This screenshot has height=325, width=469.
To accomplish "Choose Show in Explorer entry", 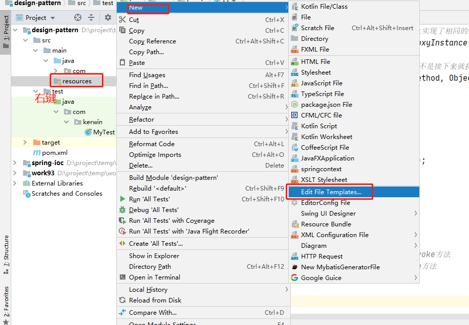I will [203, 256].
